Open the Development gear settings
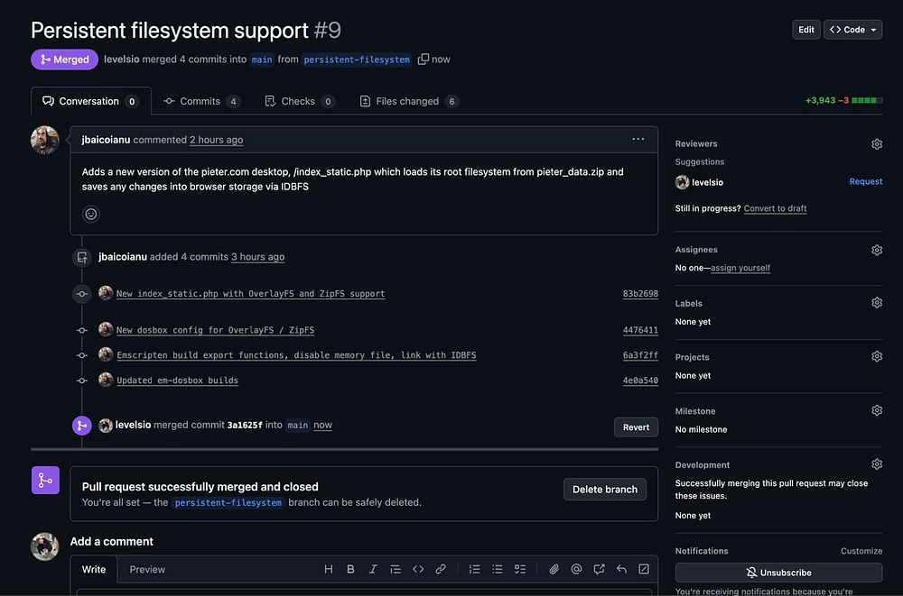The width and height of the screenshot is (903, 596). 877,463
